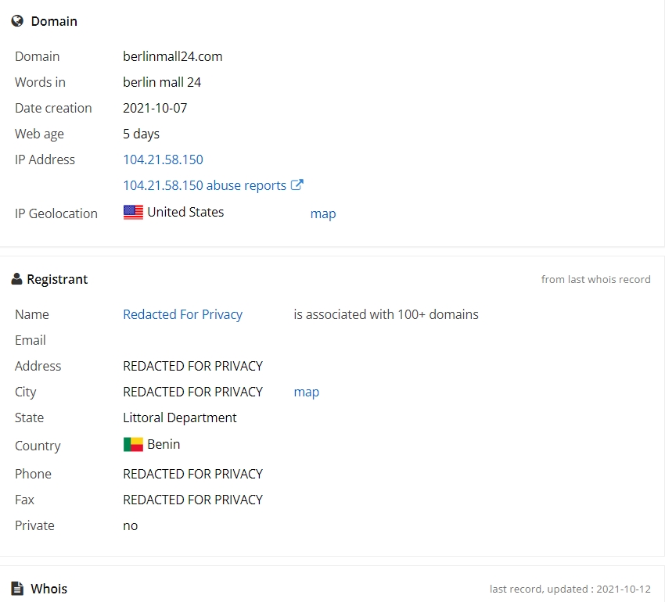Open IP address 104.21.58.150 link
Screen dimensions: 665x602
click(163, 159)
